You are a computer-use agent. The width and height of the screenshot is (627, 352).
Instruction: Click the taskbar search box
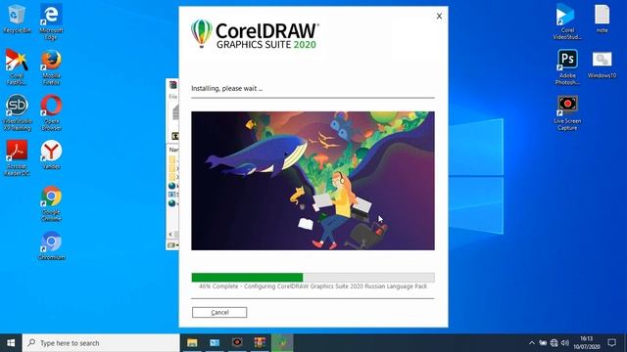pos(101,343)
